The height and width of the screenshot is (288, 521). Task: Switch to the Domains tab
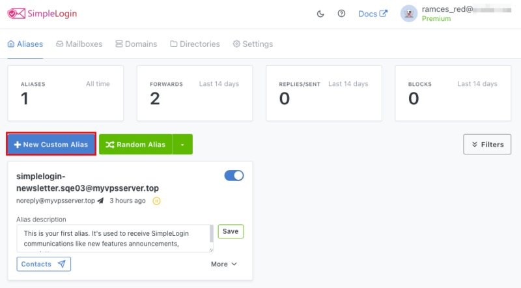(136, 44)
